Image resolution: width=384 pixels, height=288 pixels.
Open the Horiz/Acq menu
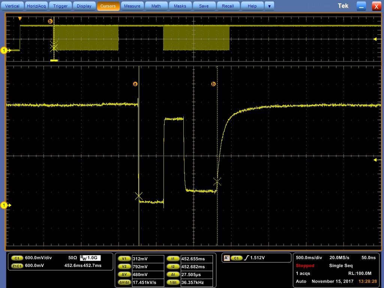click(36, 6)
